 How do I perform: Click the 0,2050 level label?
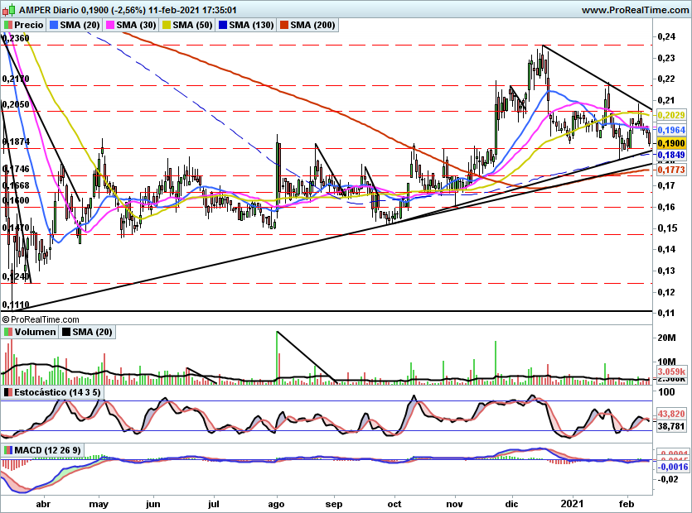[16, 104]
